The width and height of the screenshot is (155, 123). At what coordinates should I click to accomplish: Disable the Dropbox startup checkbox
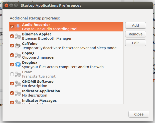click(12, 65)
